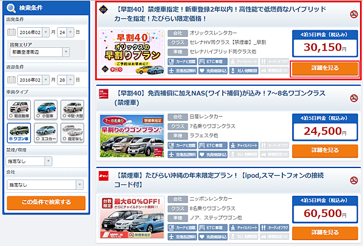Image resolution: width=363 pixels, height=246 pixels.
Task: Click the 早割りのワゴンプラン thumbnail
Action: point(132,136)
